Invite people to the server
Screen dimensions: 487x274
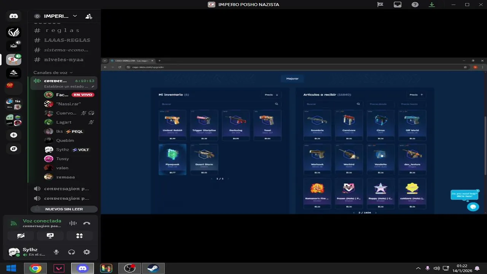[89, 16]
